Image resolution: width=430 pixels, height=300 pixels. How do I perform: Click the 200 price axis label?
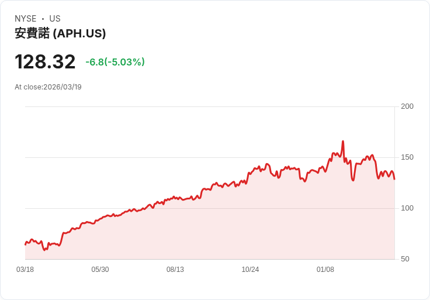pos(407,106)
